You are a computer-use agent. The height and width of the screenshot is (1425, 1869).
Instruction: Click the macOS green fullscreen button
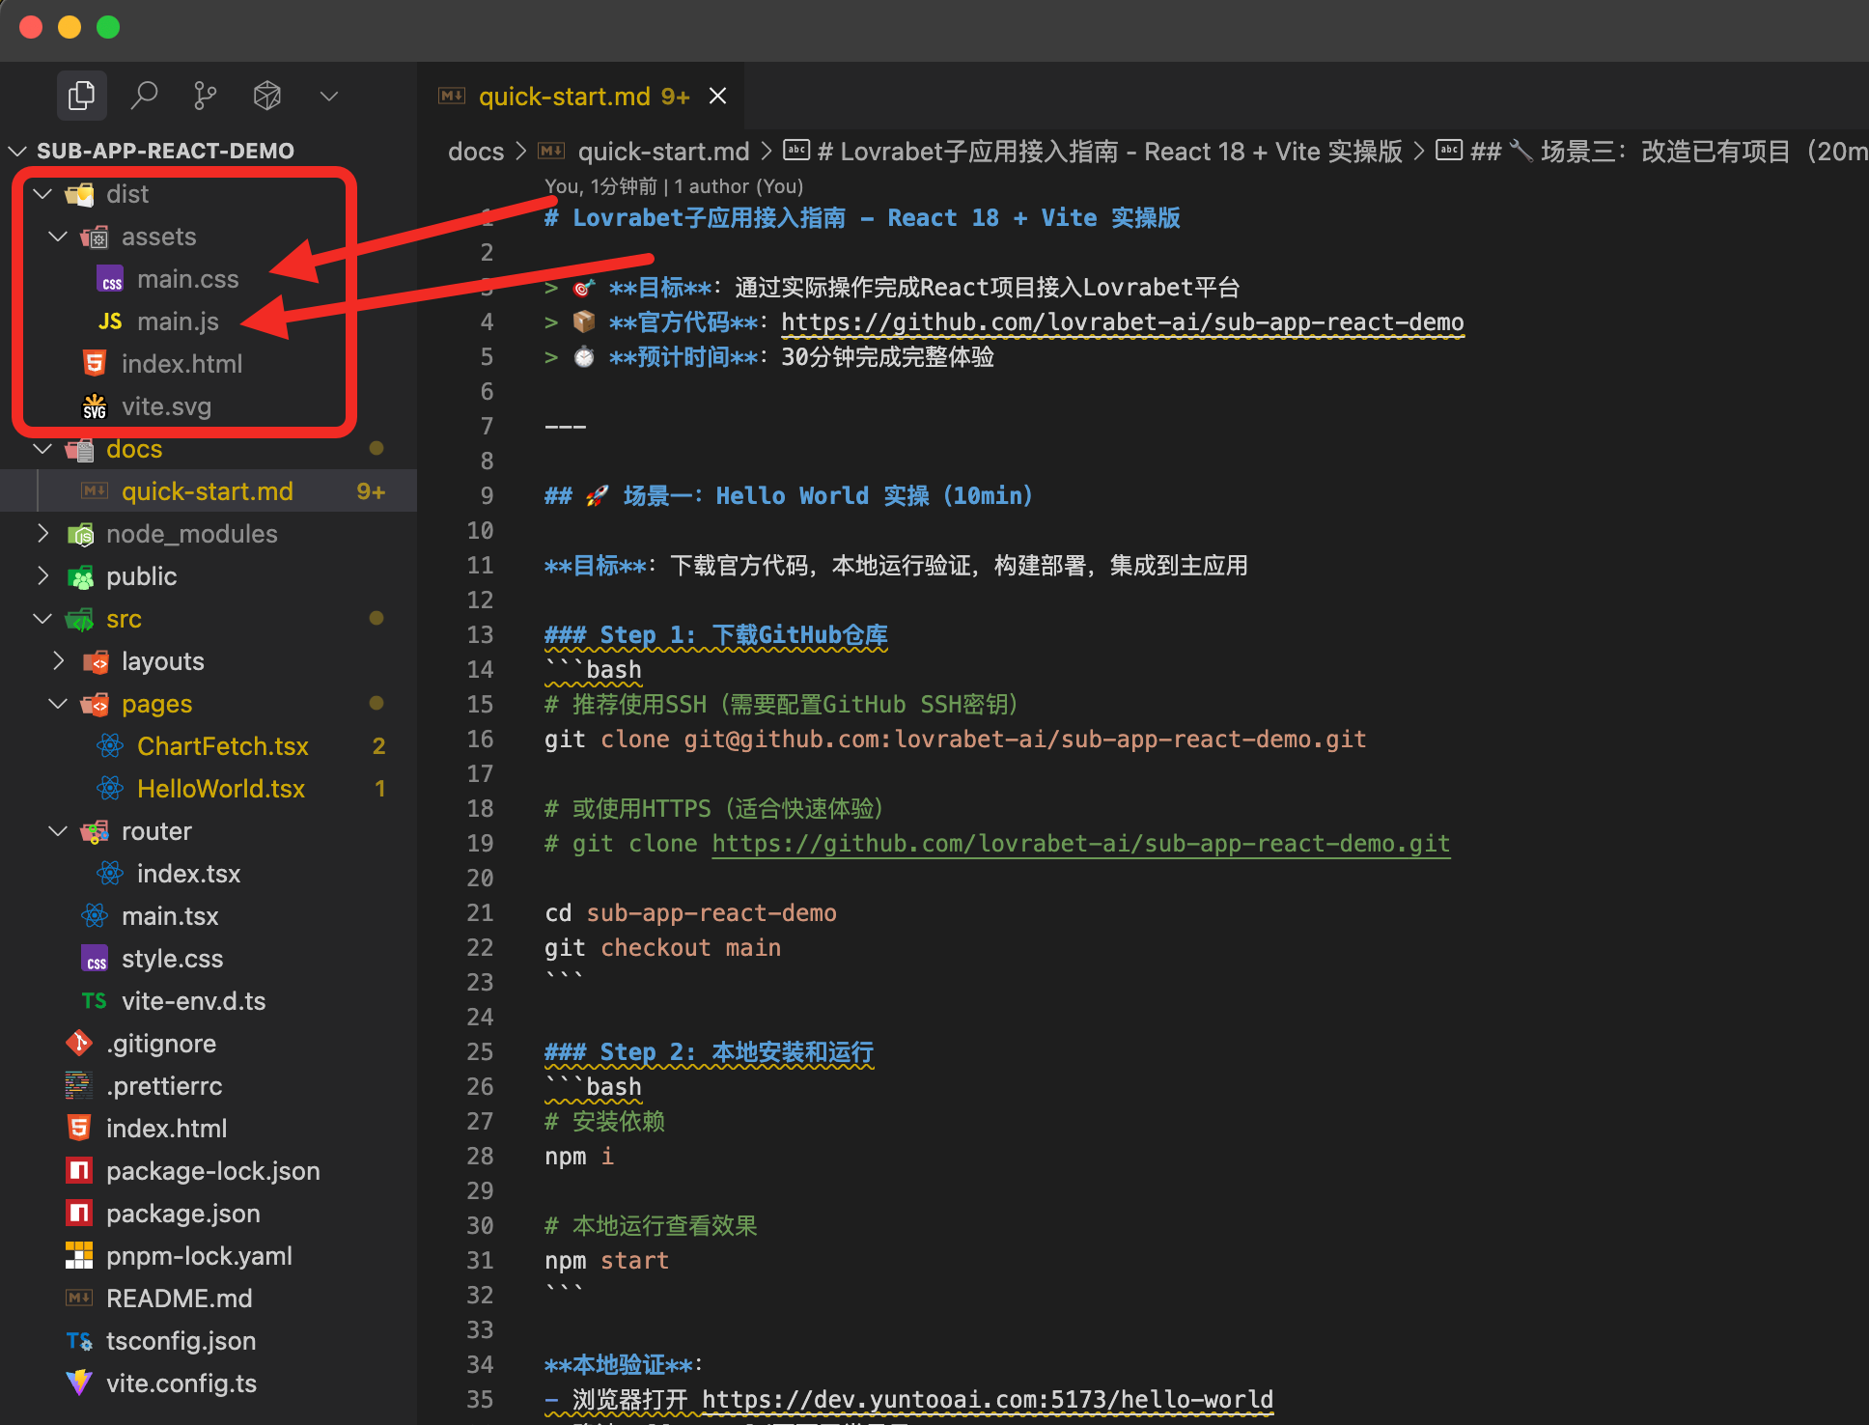tap(108, 27)
